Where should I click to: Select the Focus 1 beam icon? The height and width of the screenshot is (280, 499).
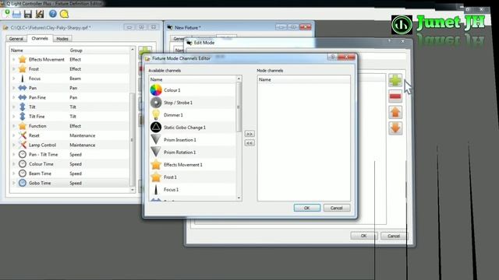156,190
